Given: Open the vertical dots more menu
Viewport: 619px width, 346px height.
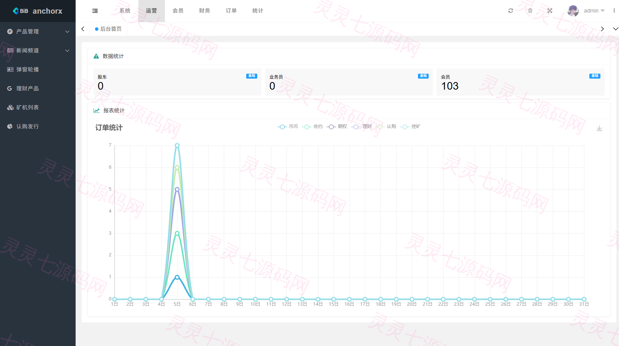Looking at the screenshot, I should (x=614, y=11).
